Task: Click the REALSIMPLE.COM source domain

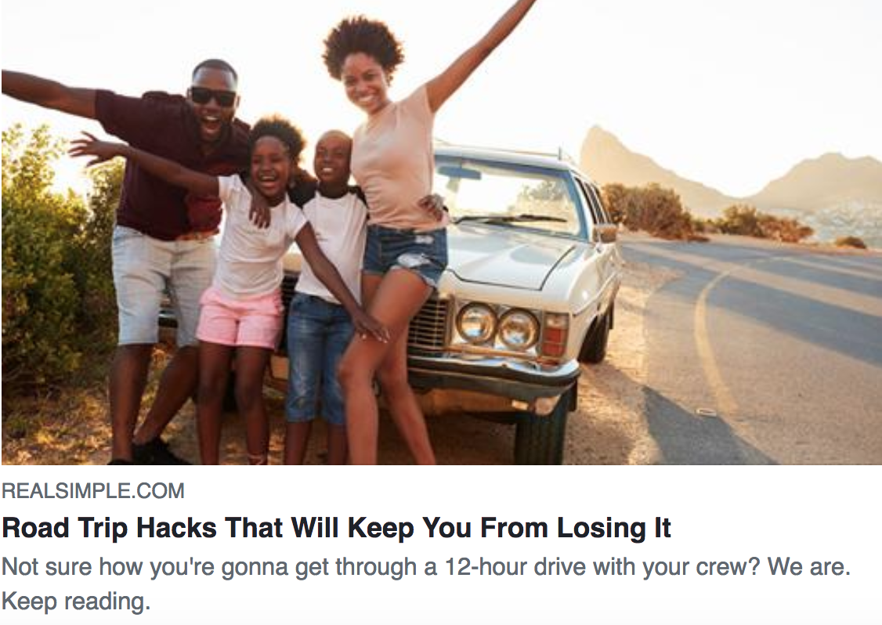Action: [92, 491]
